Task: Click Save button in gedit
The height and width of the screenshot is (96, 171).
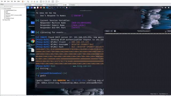Action: (x=169, y=31)
